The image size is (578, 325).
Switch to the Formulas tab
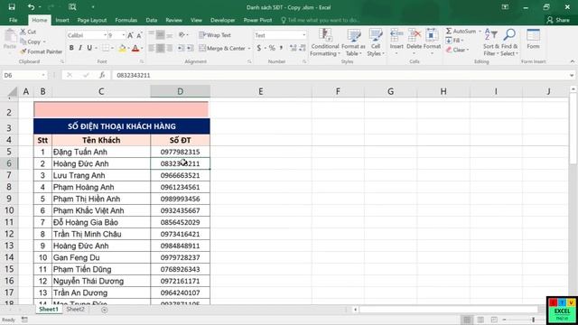(x=126, y=20)
